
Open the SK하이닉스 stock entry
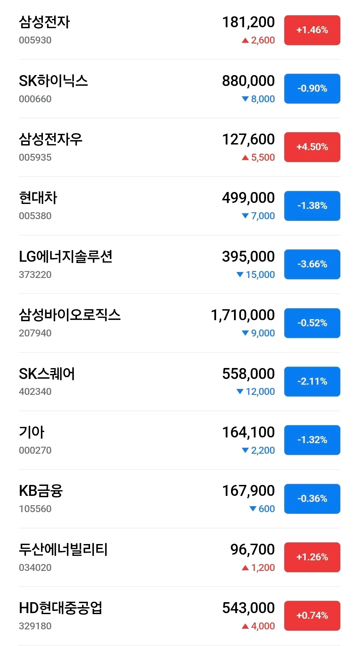[x=53, y=81]
